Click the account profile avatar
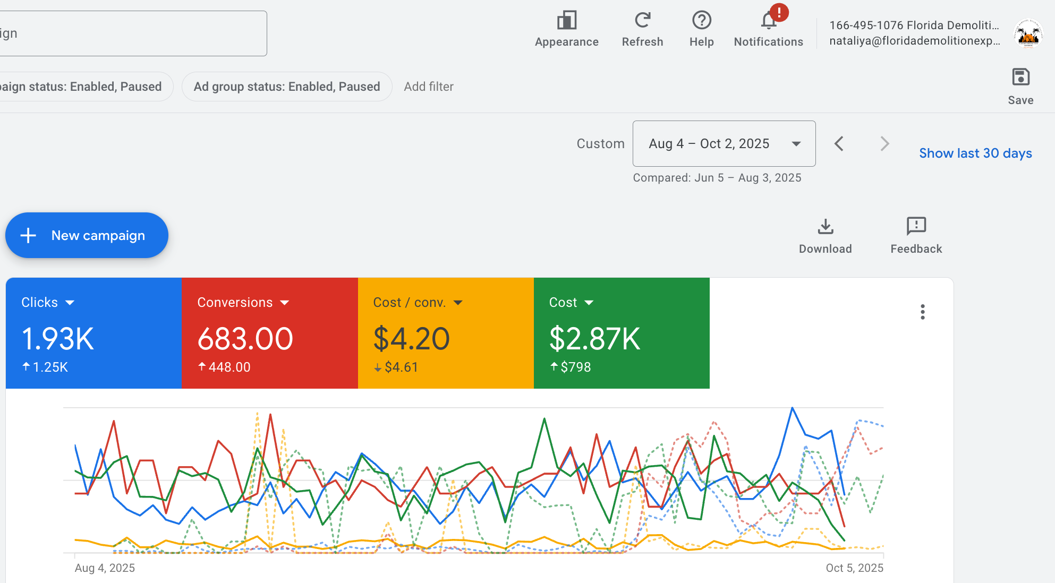This screenshot has width=1055, height=583. [1028, 33]
